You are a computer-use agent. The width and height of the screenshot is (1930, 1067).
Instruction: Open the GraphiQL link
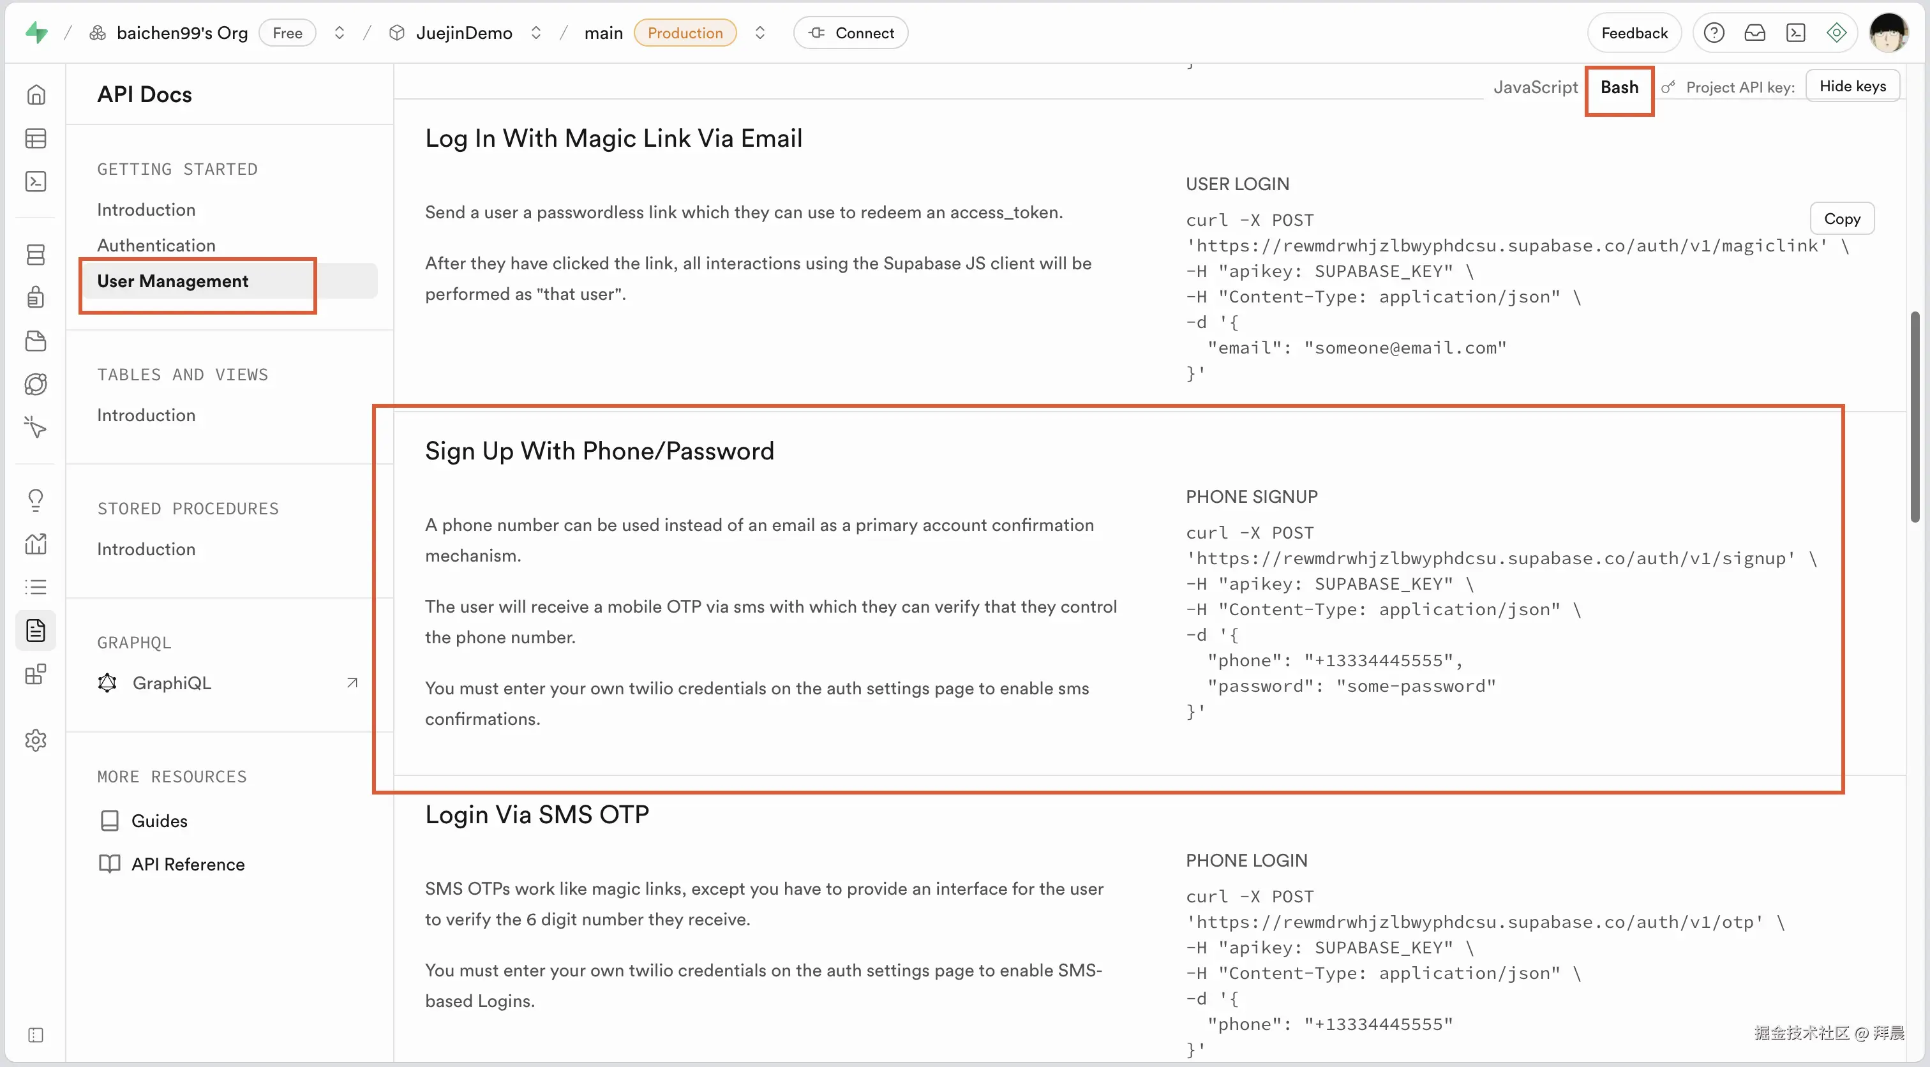172,683
